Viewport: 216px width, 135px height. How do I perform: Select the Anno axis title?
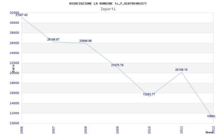tap(209, 132)
